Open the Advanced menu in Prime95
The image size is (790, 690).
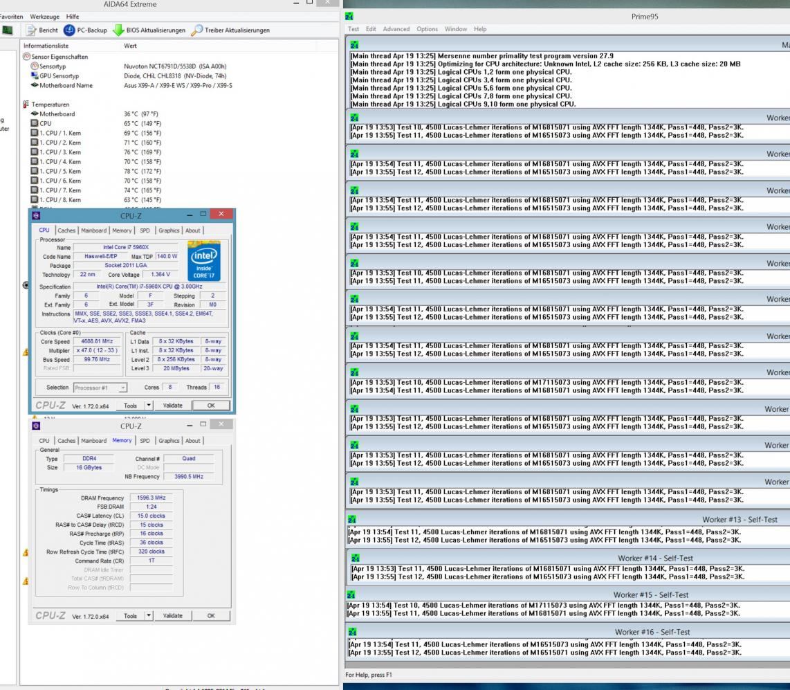(396, 29)
